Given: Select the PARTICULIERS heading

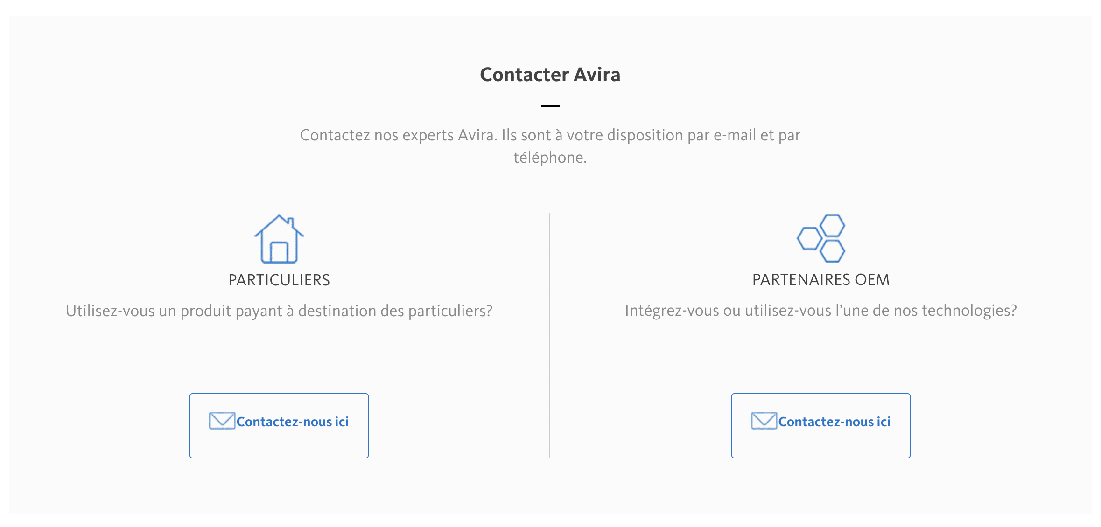Looking at the screenshot, I should (279, 280).
